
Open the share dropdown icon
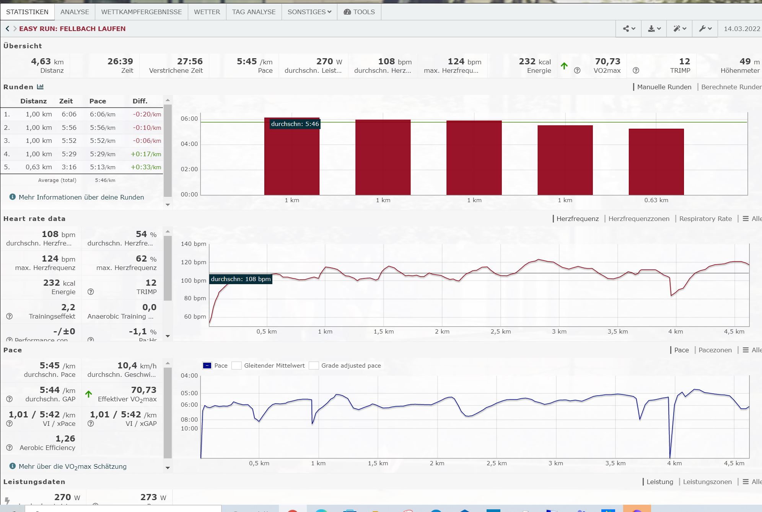click(628, 29)
